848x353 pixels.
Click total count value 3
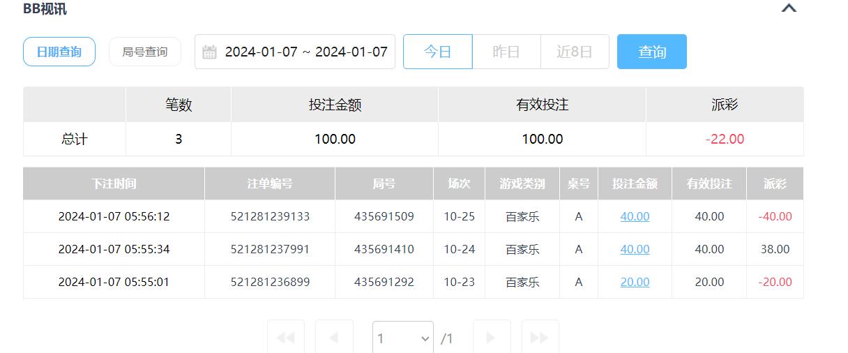(179, 139)
